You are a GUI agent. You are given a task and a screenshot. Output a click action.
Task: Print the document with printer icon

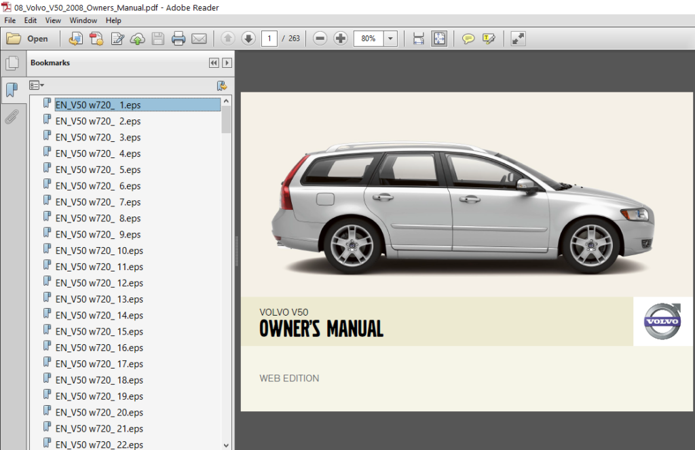click(179, 39)
